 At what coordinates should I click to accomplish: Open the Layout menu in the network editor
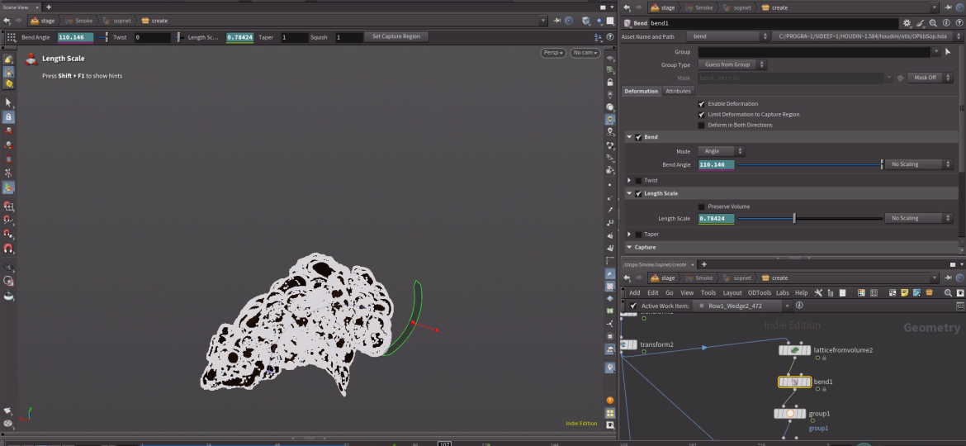coord(732,292)
